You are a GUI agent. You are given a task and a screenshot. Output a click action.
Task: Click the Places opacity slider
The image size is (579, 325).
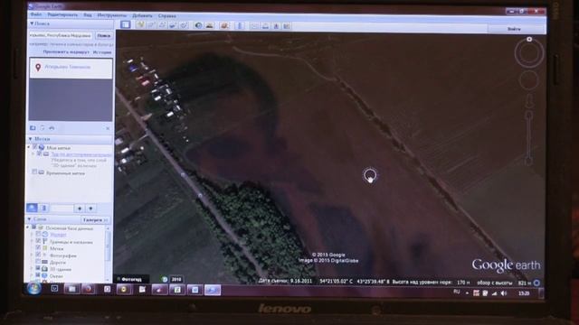[x=61, y=209]
